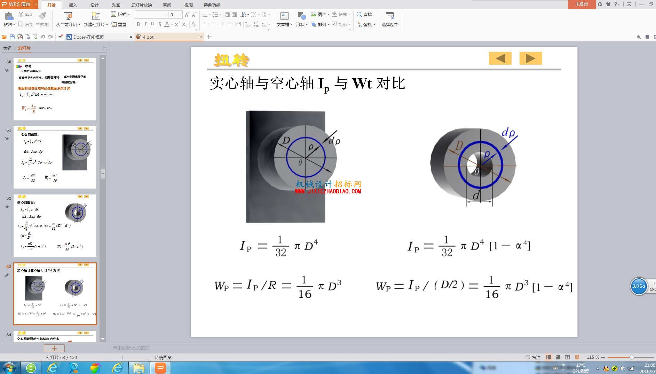The height and width of the screenshot is (374, 656).
Task: Click the Not Logged In (未登录) button
Action: (582, 4)
